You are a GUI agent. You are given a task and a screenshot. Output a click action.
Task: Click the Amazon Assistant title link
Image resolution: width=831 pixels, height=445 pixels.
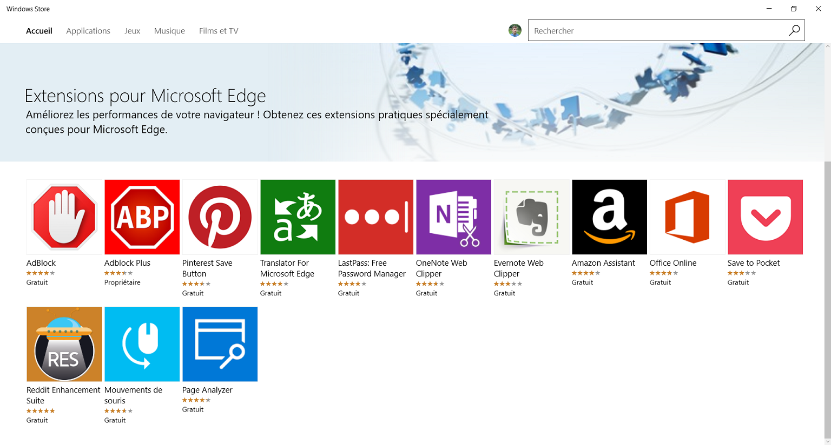click(603, 263)
